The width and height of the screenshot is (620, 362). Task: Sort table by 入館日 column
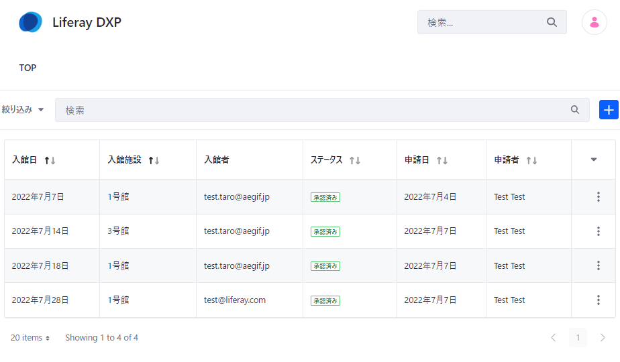[x=50, y=160]
